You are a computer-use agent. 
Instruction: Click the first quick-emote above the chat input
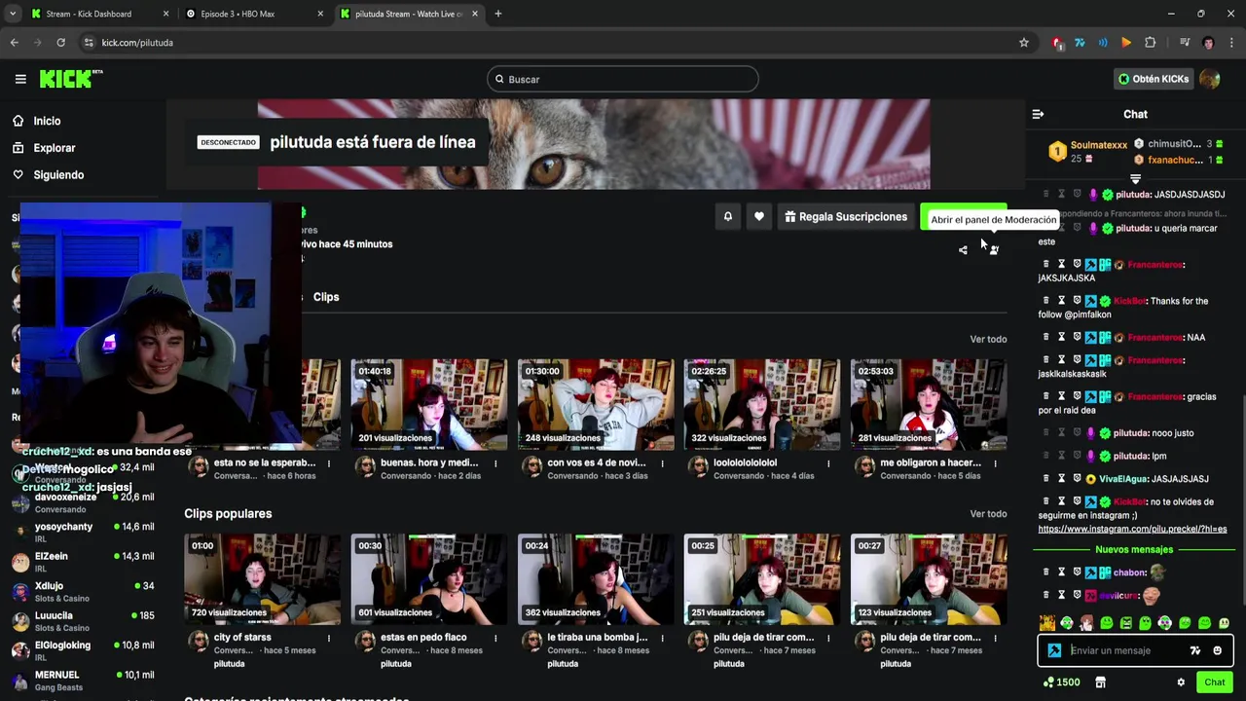(x=1046, y=623)
